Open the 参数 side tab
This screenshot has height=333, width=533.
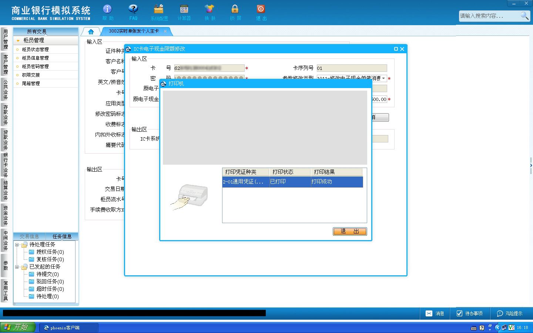6,265
